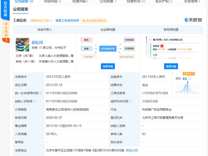This screenshot has width=208, height=156.
Task: Select organization code 31822336X
Action: [x=150, y=101]
